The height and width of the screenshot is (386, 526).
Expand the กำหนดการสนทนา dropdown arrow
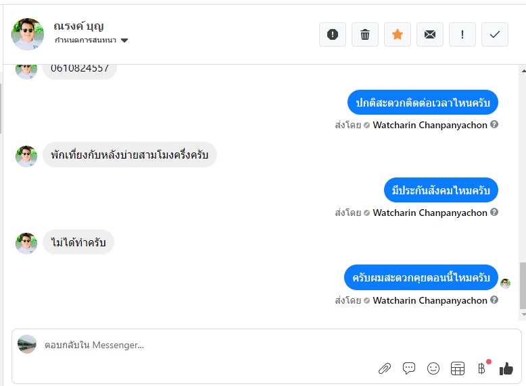124,40
